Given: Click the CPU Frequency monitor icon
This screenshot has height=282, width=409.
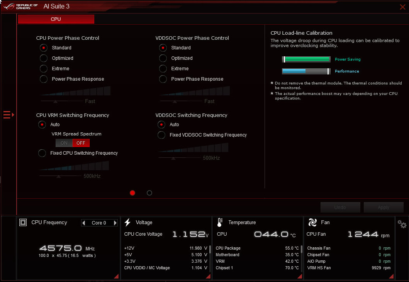Looking at the screenshot, I should point(23,222).
